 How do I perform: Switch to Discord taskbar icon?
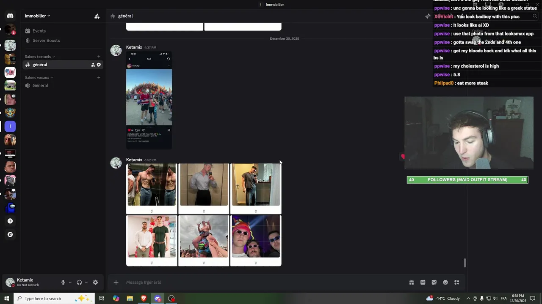coord(158,299)
